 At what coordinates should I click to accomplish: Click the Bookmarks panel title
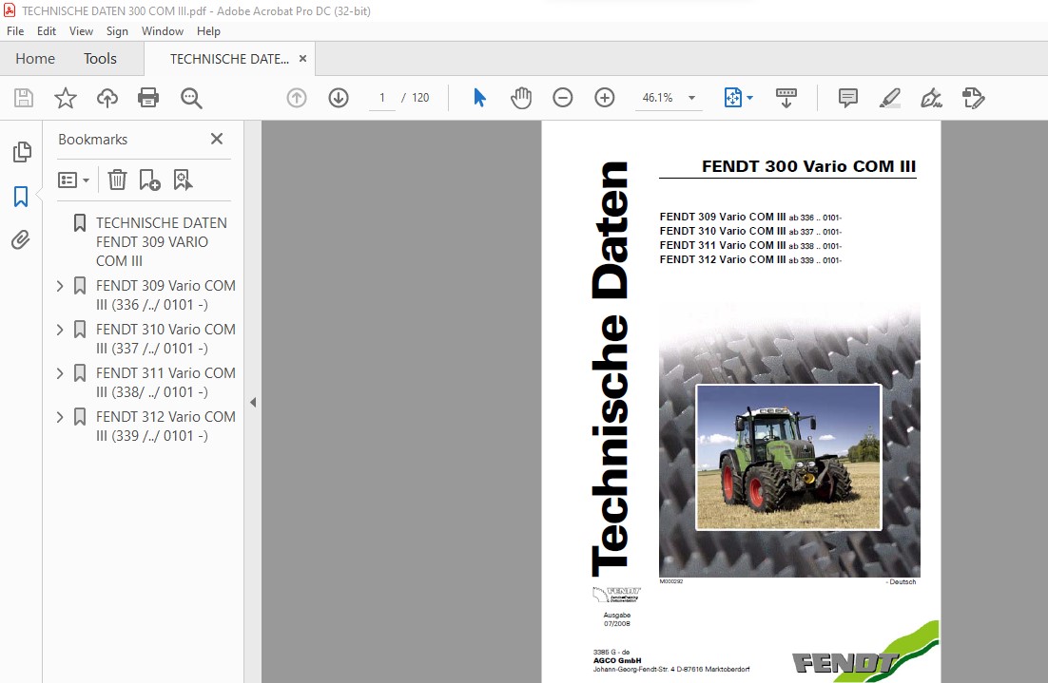93,140
